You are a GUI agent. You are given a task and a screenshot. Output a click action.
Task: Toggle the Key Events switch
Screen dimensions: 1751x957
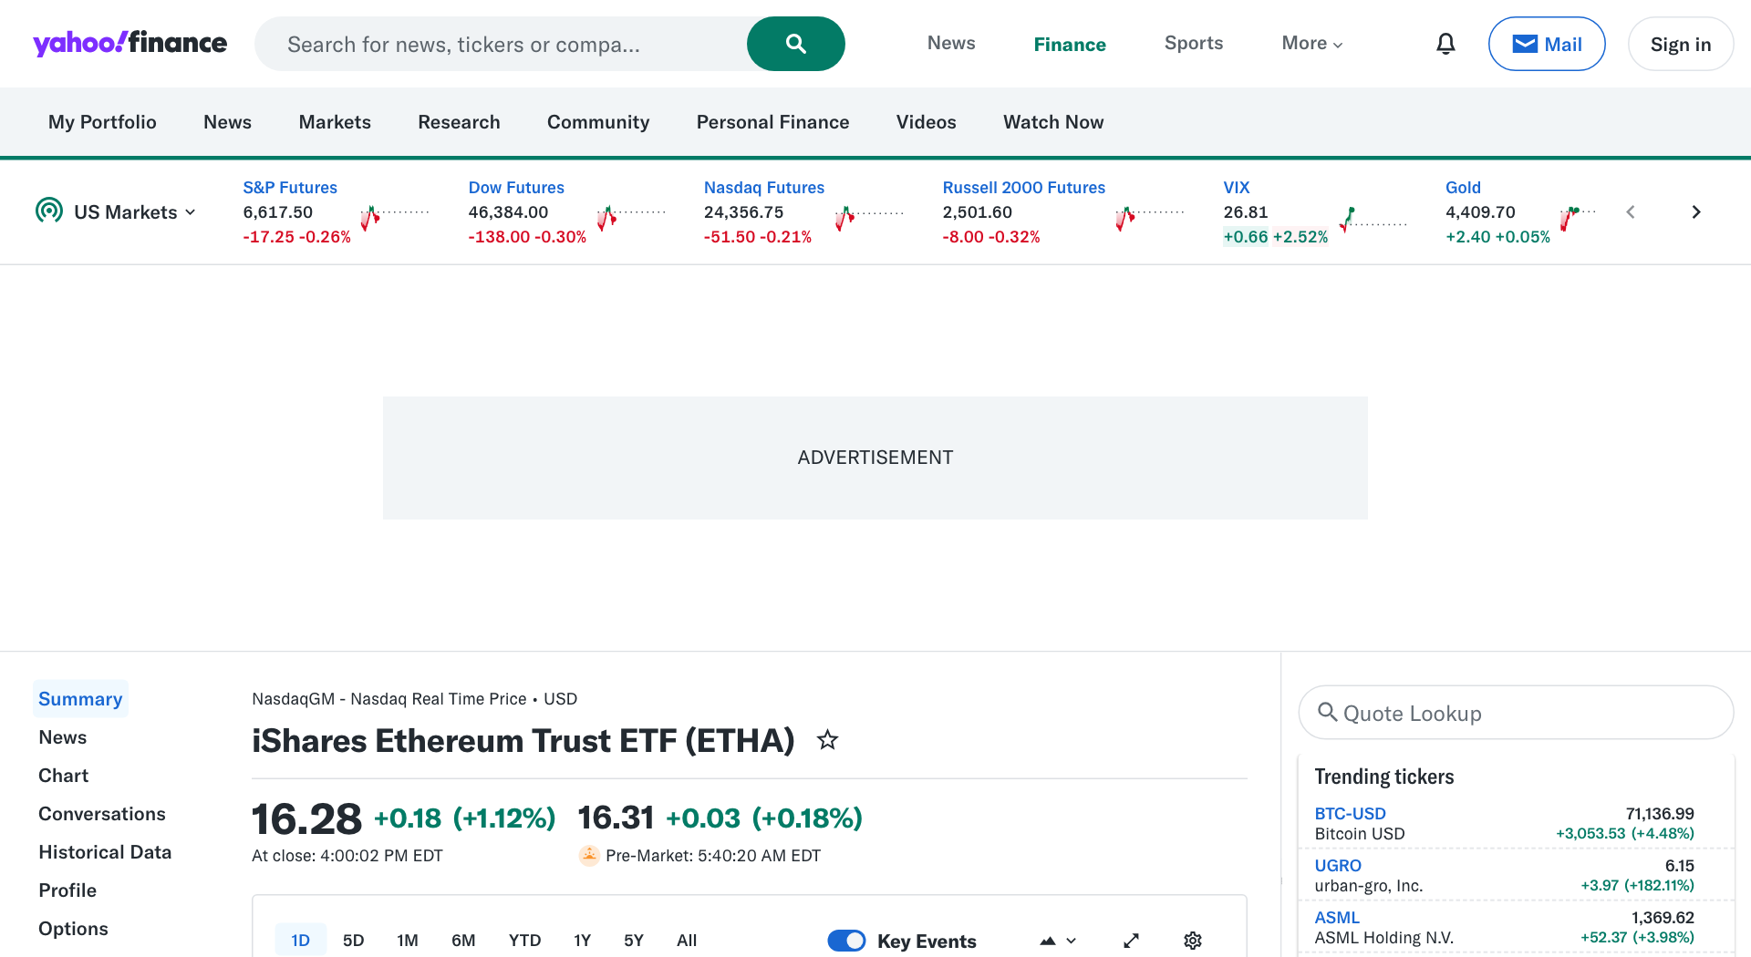[x=846, y=941]
